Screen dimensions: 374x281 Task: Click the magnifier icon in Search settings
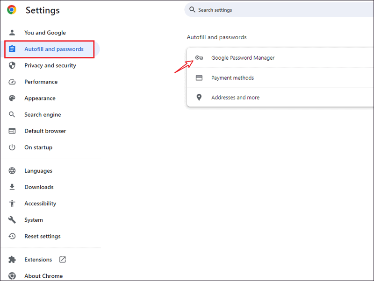(192, 9)
